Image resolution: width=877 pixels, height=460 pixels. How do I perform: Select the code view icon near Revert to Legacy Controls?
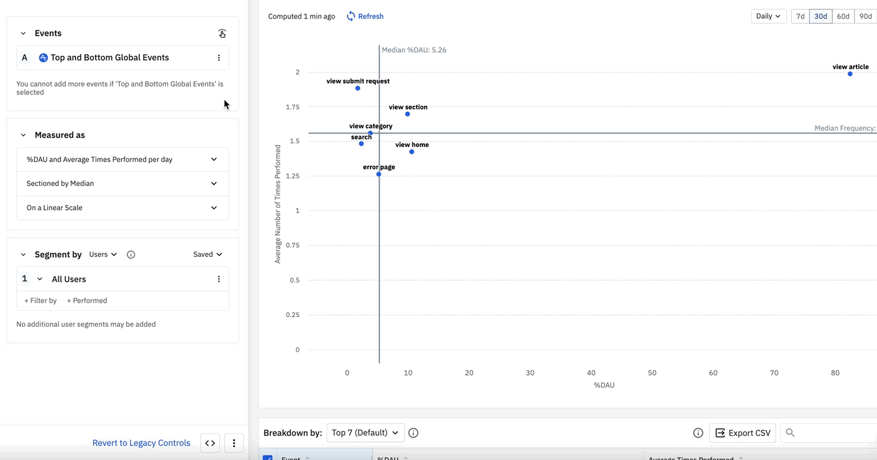209,443
